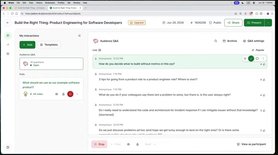This screenshot has height=155, width=278.
Task: Click the green Add button
Action: (x=28, y=45)
